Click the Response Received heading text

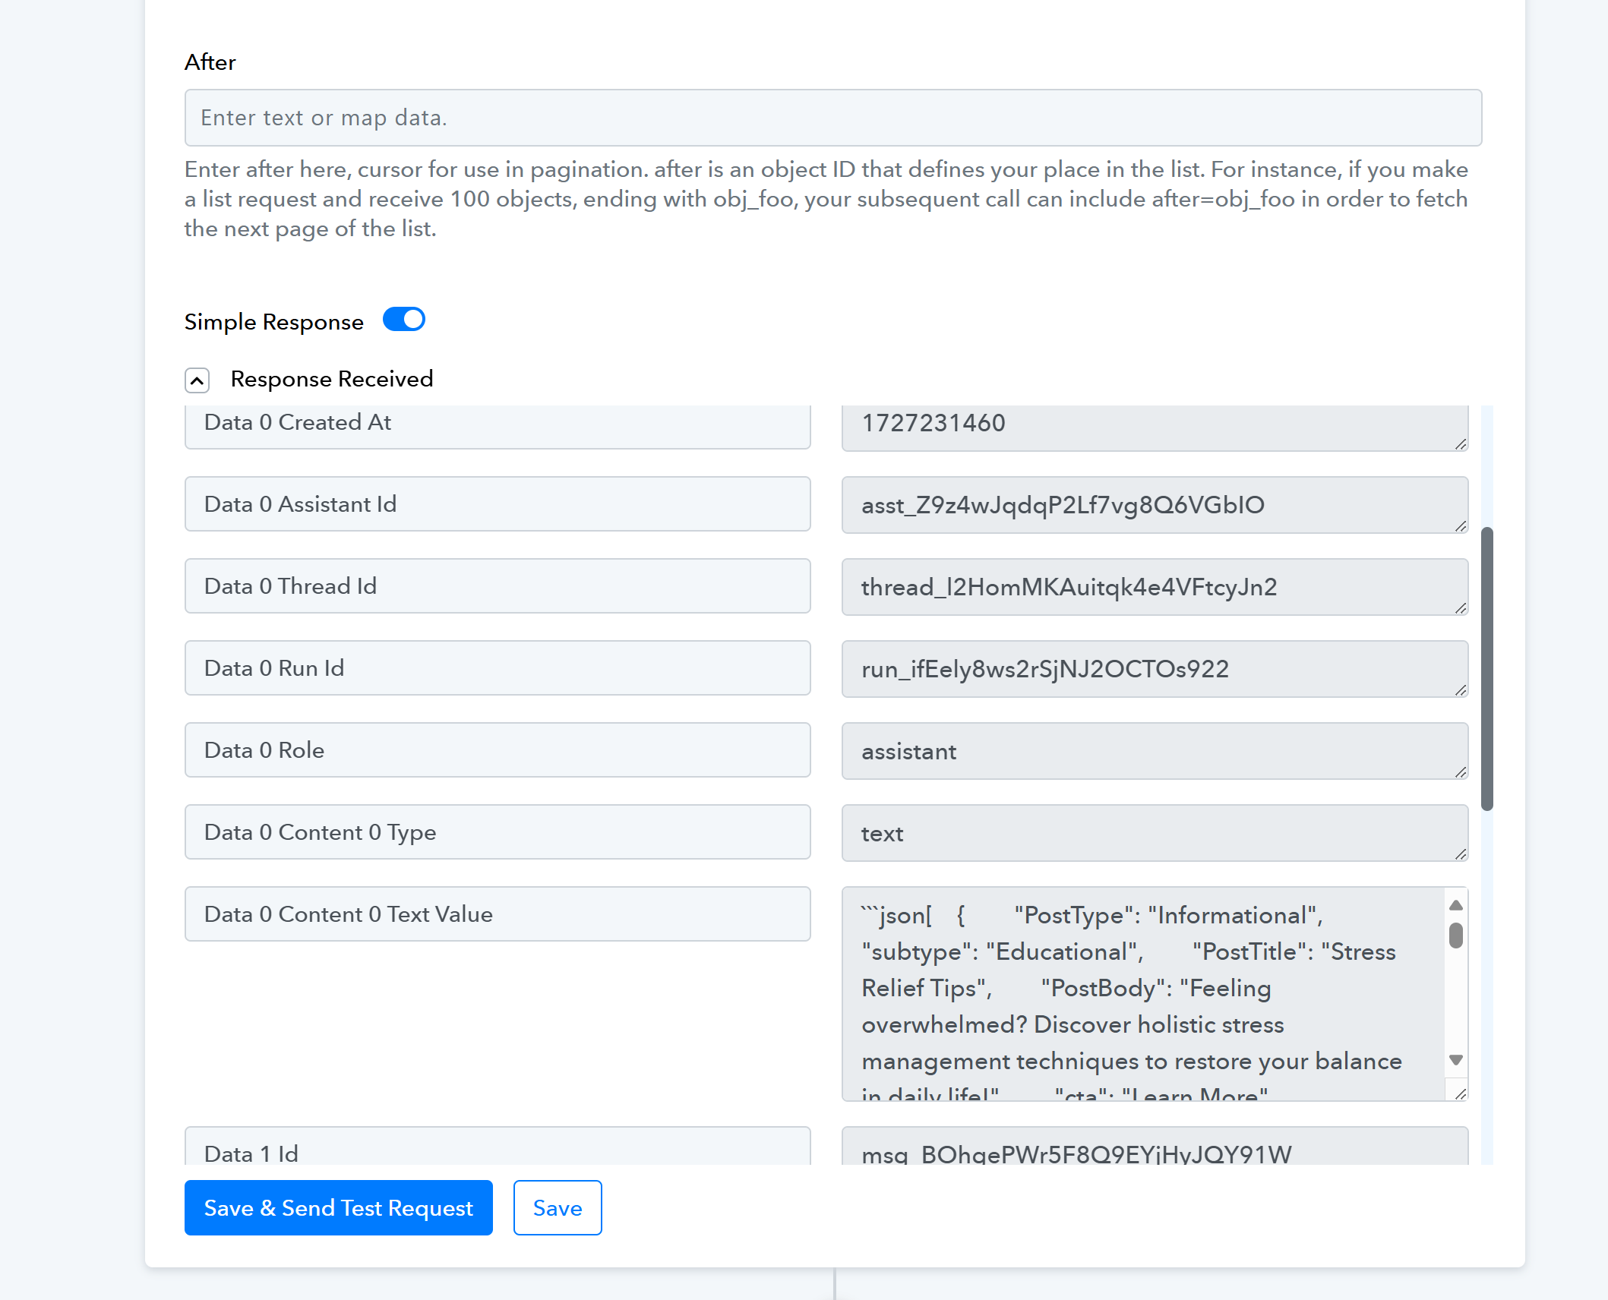pyautogui.click(x=332, y=379)
